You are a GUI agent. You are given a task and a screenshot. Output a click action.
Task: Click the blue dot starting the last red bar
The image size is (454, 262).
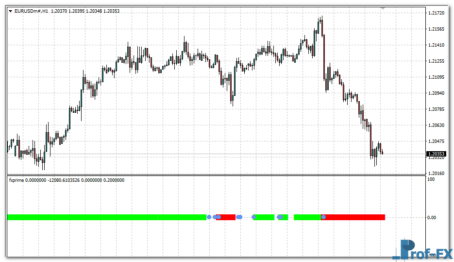pyautogui.click(x=323, y=217)
